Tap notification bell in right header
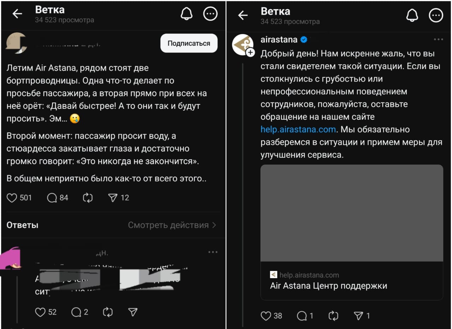This screenshot has height=329, width=452. pos(412,15)
